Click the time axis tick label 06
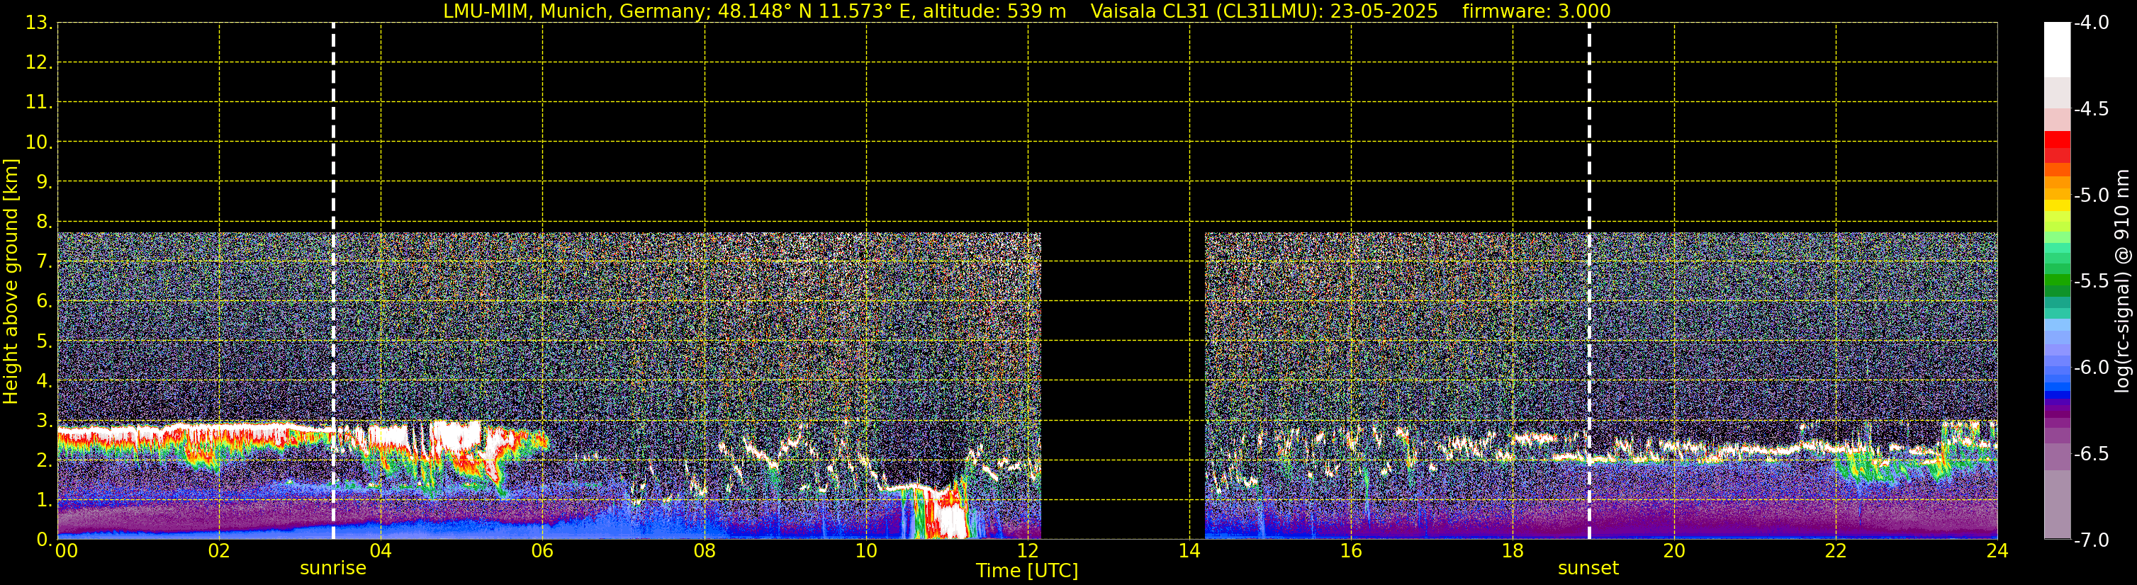Screen dimensions: 2137x585 [x=542, y=551]
